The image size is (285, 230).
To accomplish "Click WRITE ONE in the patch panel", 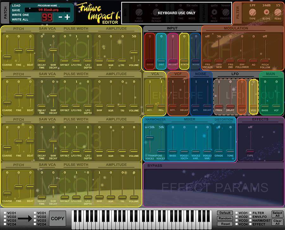I will (20, 15).
